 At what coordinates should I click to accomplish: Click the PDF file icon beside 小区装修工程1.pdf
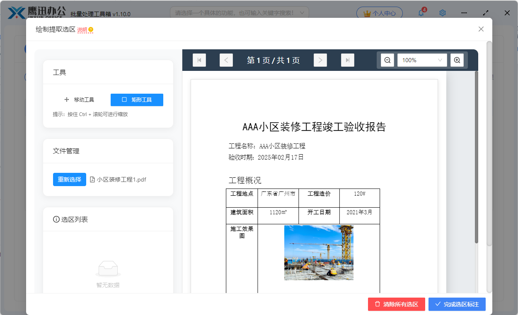tap(93, 179)
